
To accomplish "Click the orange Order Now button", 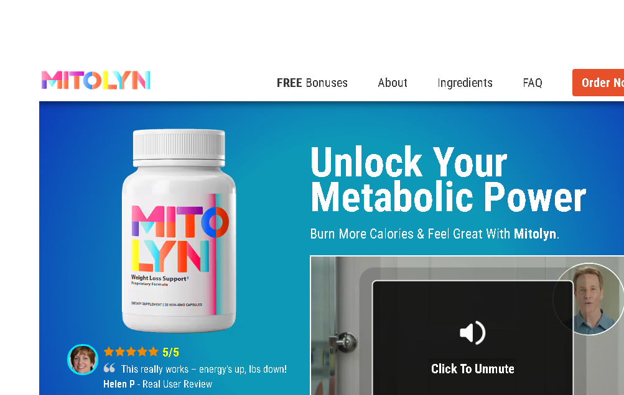I will pyautogui.click(x=598, y=83).
